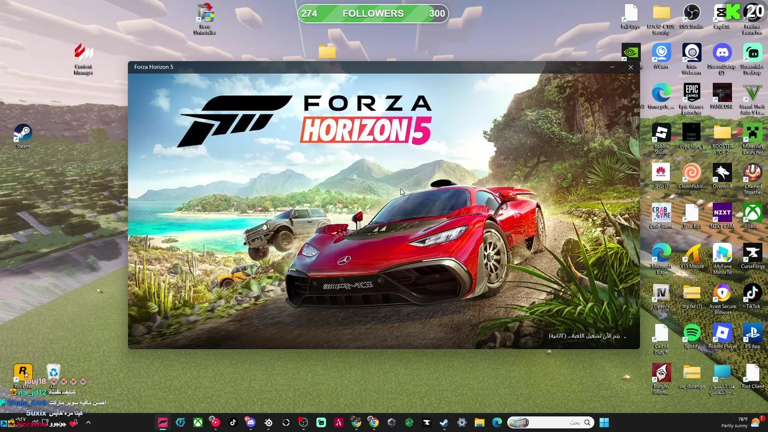Open the Xbox desktop shortcut
Image resolution: width=768 pixels, height=432 pixels.
(x=752, y=217)
